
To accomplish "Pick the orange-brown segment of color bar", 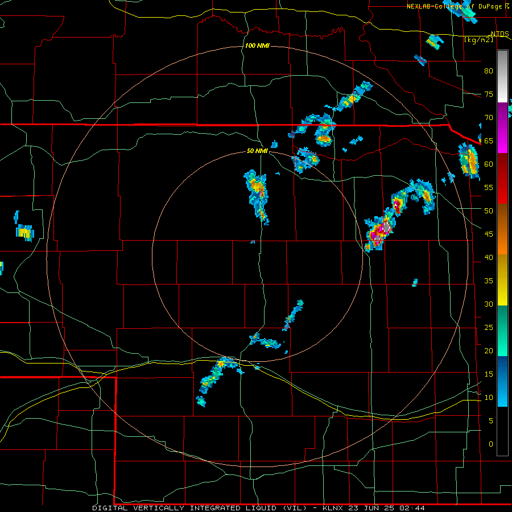I will (502, 229).
